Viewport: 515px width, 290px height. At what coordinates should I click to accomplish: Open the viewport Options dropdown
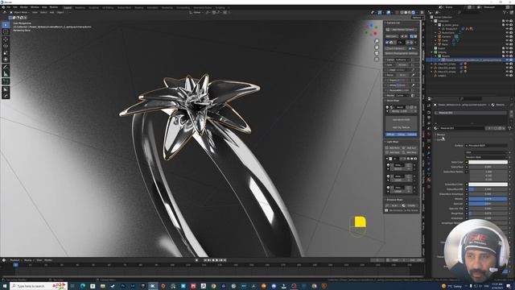(417, 18)
